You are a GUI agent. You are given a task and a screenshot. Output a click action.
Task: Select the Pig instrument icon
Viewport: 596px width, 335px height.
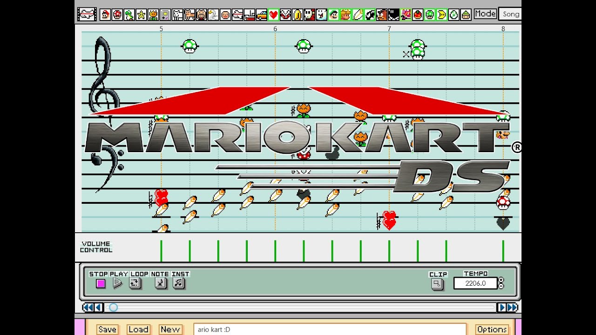[x=202, y=14]
